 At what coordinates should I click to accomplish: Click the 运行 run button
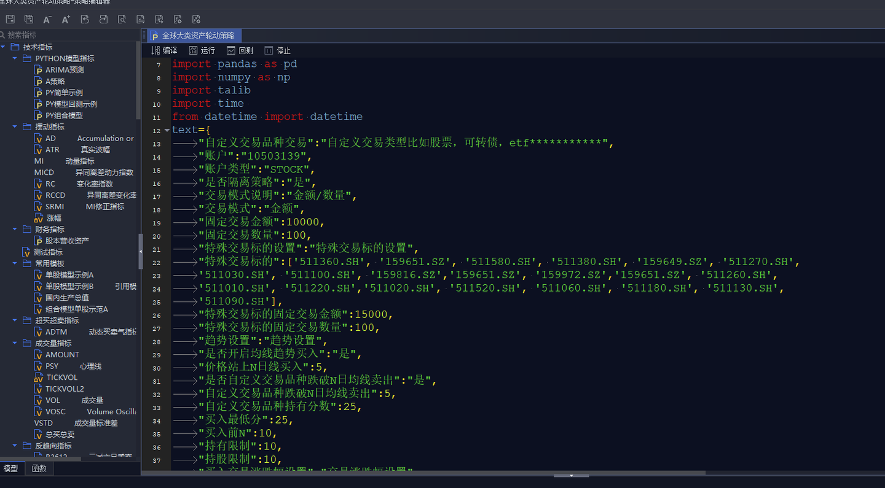202,50
